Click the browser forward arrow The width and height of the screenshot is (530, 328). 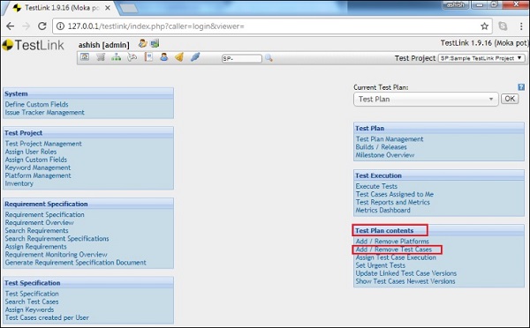pyautogui.click(x=26, y=26)
